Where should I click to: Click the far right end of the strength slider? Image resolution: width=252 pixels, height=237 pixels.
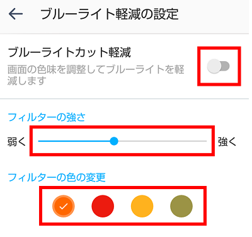point(206,141)
